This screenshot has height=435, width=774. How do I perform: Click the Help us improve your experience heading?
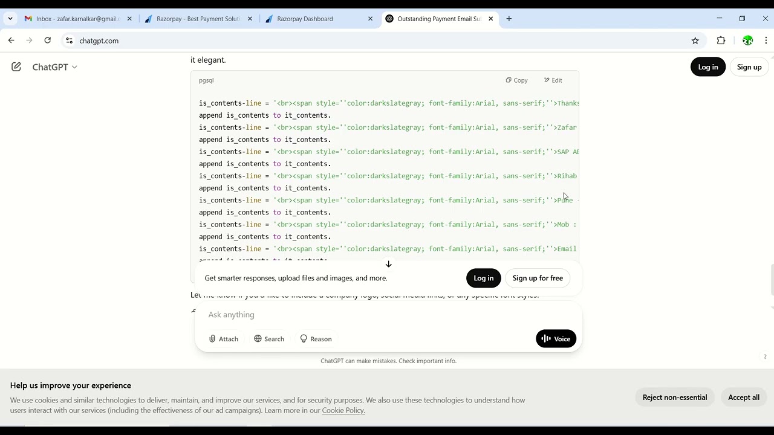click(x=71, y=385)
